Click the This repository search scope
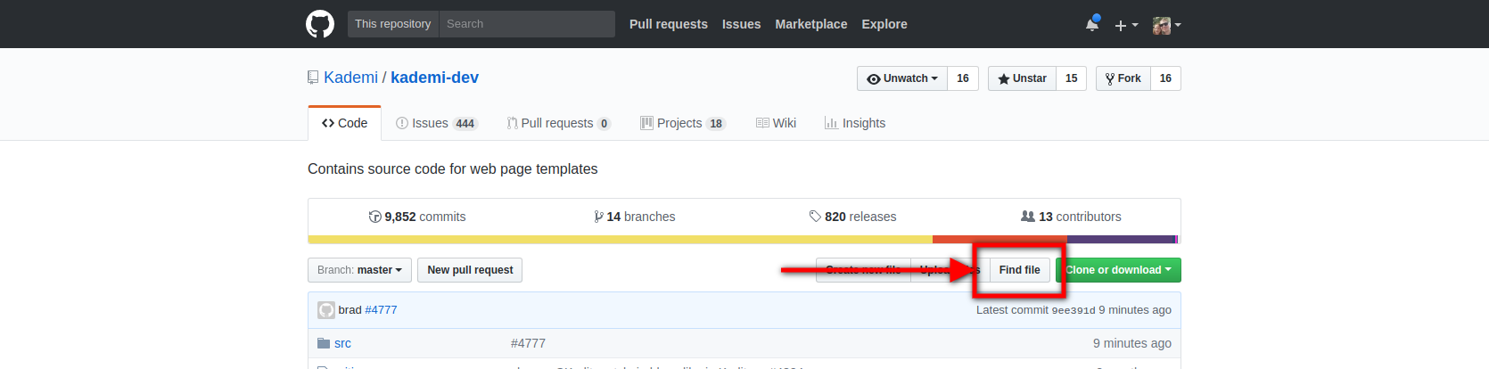This screenshot has width=1489, height=369. [392, 24]
